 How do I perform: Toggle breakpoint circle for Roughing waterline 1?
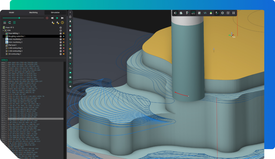(61, 36)
